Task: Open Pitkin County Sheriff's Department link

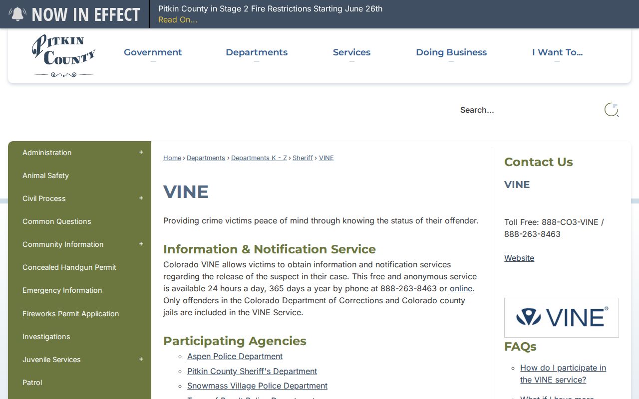Action: pyautogui.click(x=252, y=372)
